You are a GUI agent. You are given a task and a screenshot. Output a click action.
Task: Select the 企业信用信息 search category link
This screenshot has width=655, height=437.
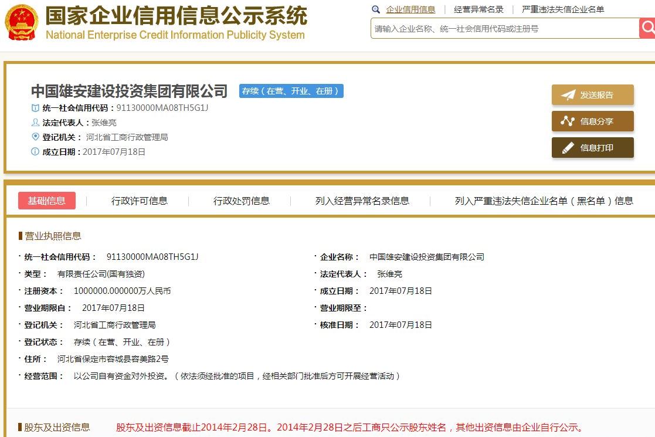[410, 9]
